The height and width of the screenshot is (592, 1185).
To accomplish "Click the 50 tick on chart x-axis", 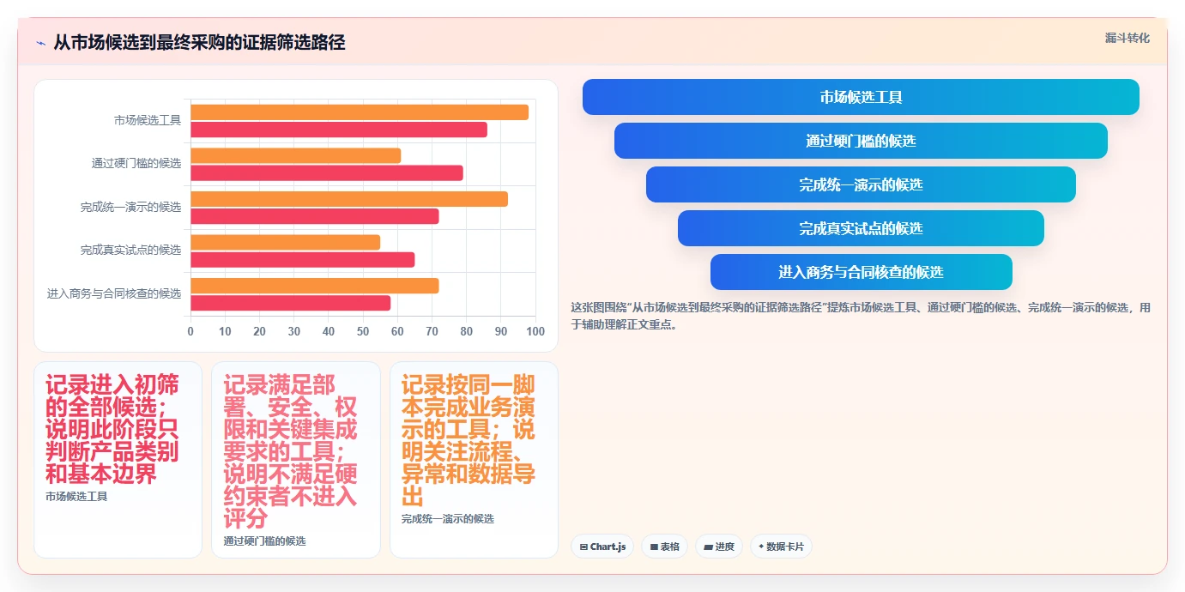I will pos(363,332).
